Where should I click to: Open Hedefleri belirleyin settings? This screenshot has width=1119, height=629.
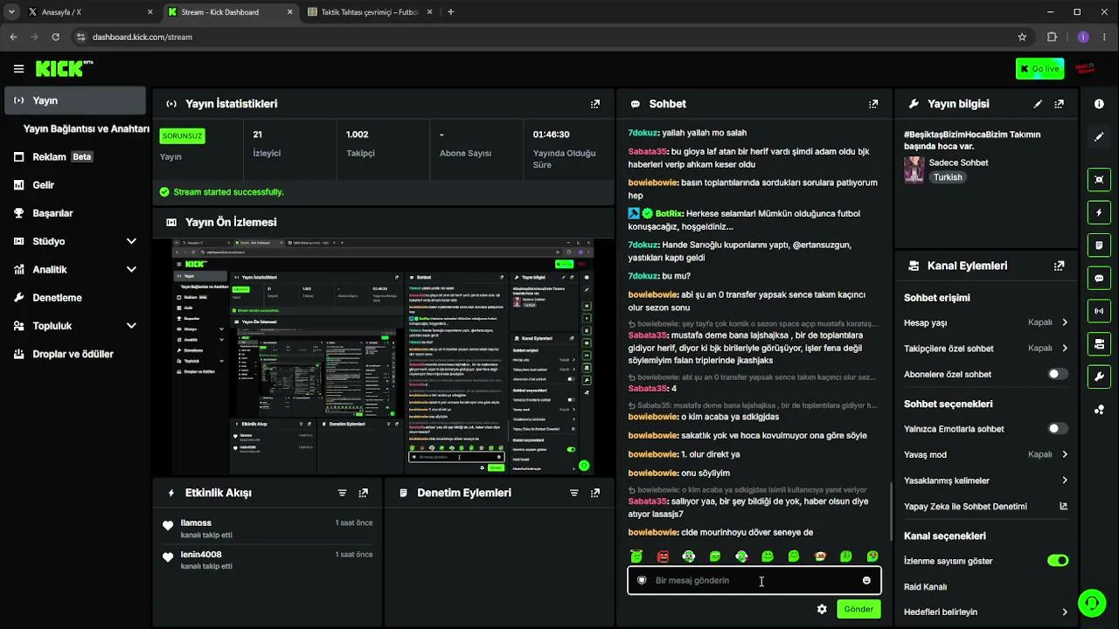(986, 612)
